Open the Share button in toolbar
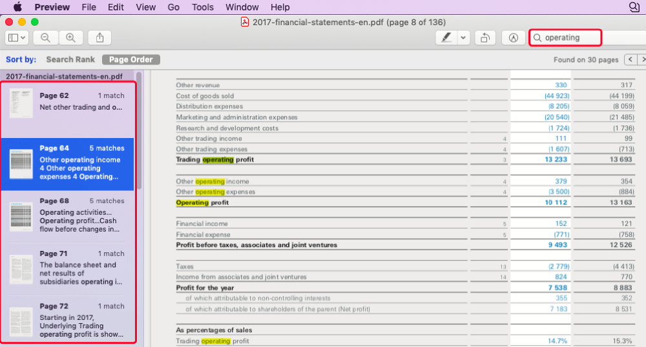The image size is (646, 347). pyautogui.click(x=99, y=38)
